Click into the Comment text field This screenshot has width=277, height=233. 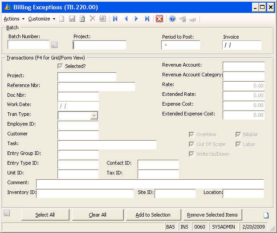click(x=150, y=184)
